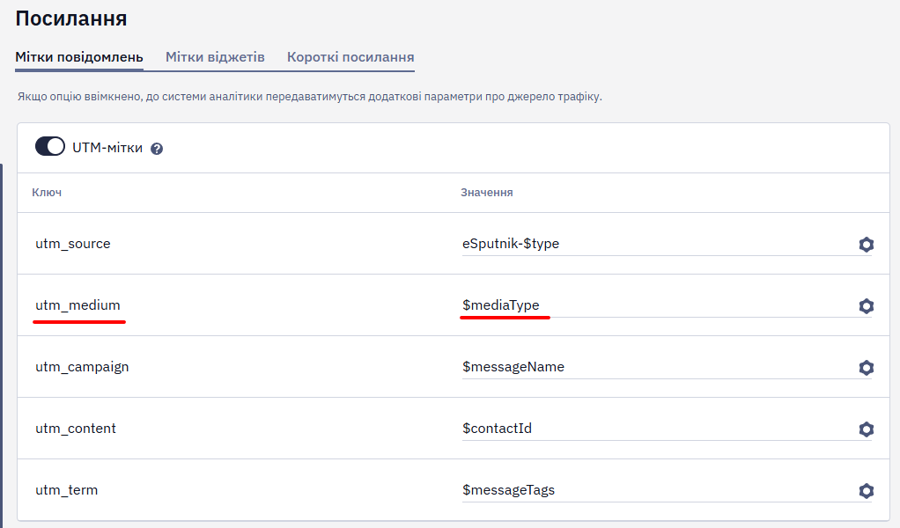Select the utm_content key label
Screen dimensions: 900x528
(x=76, y=429)
